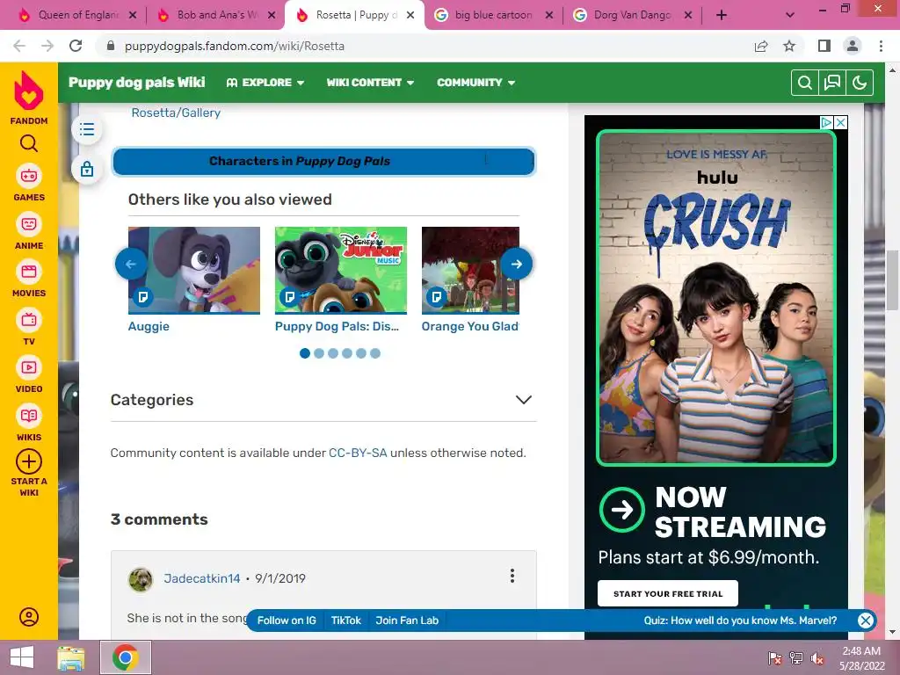Click the Join Fan Lab button
The width and height of the screenshot is (900, 675).
407,621
